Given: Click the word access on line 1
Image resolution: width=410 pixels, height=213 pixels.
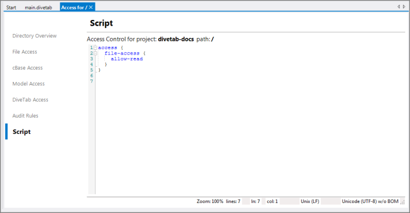Looking at the screenshot, I should [107, 47].
